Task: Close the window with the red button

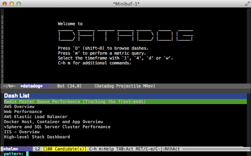Action: click(x=5, y=4)
